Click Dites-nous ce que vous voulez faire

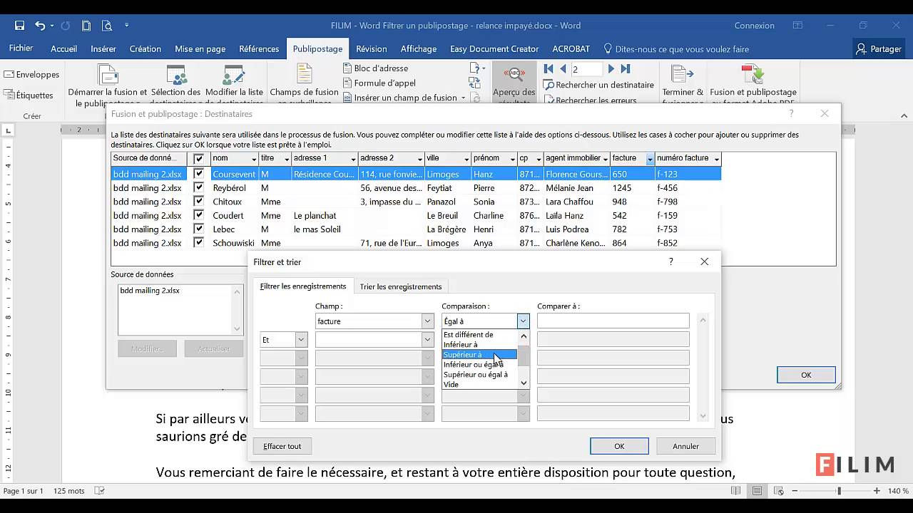675,49
